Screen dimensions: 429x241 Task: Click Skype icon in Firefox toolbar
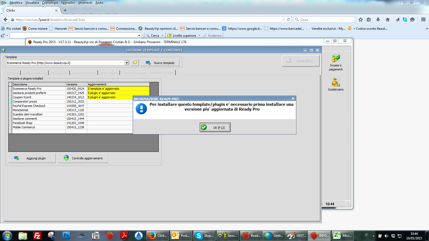pos(405,20)
